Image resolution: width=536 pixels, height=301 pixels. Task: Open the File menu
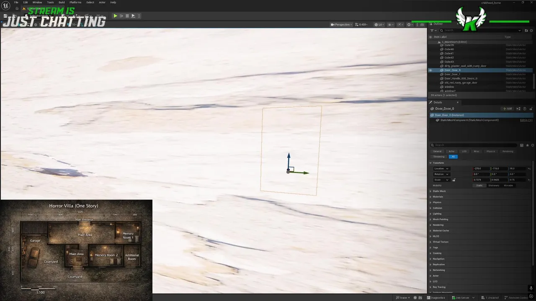point(16,3)
